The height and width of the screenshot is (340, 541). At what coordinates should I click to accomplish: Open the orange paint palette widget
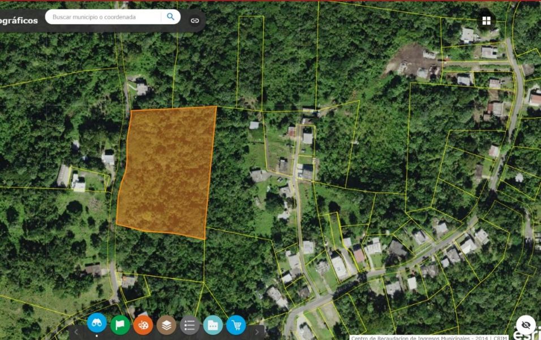(143, 325)
